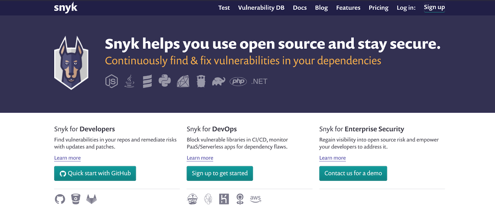Click the Travis CI mascot icon

[x=192, y=199]
